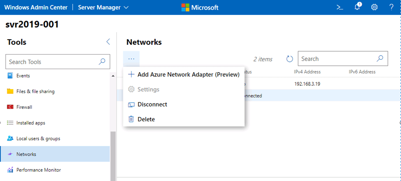This screenshot has width=401, height=181.
Task: Select Disconnect from the menu
Action: pyautogui.click(x=152, y=105)
